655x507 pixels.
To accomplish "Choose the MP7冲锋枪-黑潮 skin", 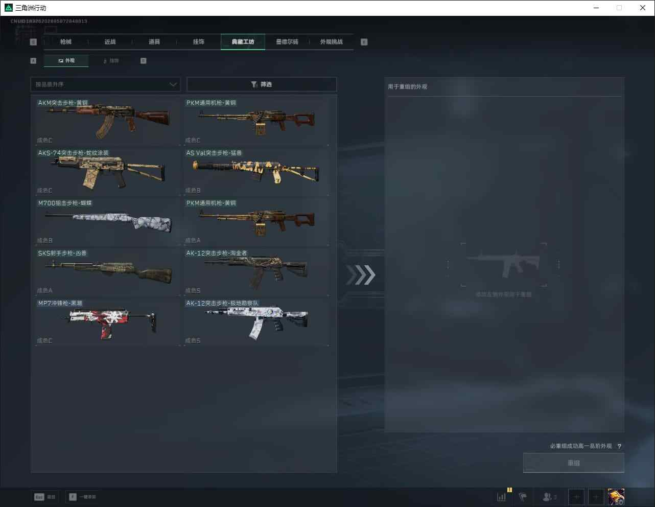I will [x=108, y=321].
